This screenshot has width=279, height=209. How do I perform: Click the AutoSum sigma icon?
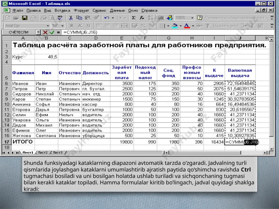133,18
